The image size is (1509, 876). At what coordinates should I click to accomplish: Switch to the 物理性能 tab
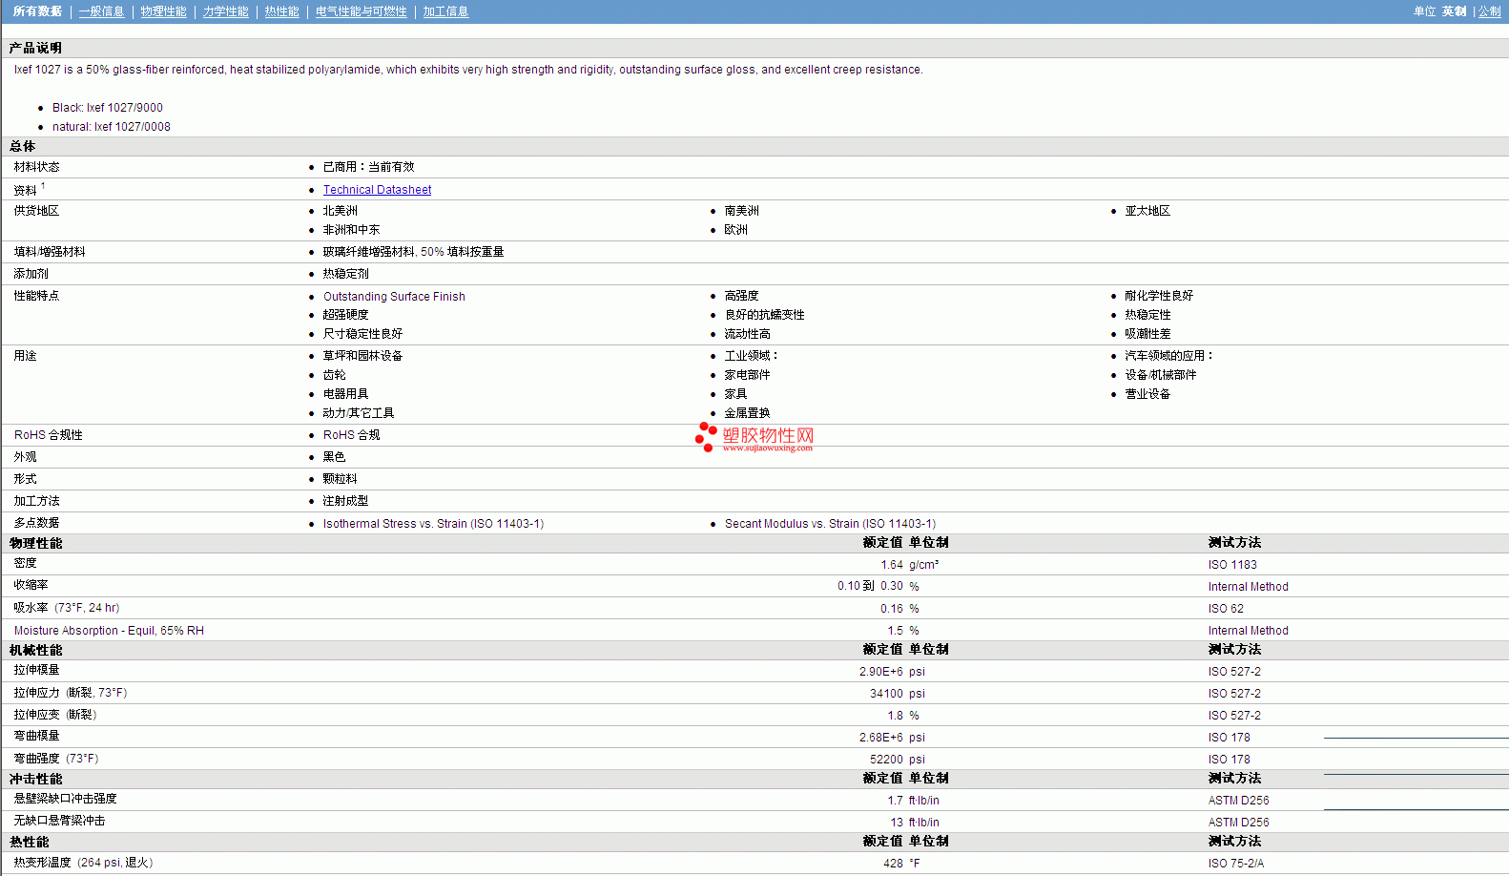coord(163,11)
